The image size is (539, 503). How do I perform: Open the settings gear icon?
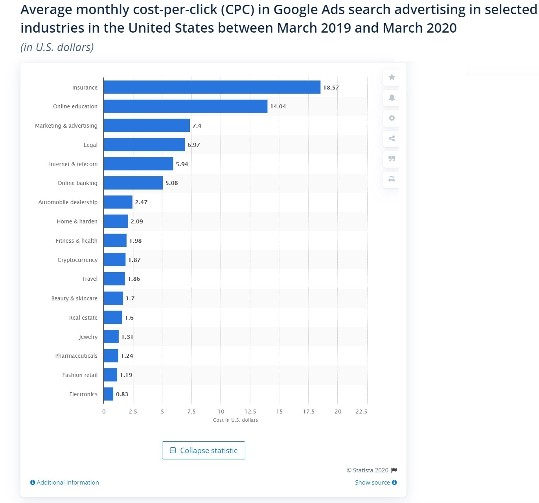(391, 118)
